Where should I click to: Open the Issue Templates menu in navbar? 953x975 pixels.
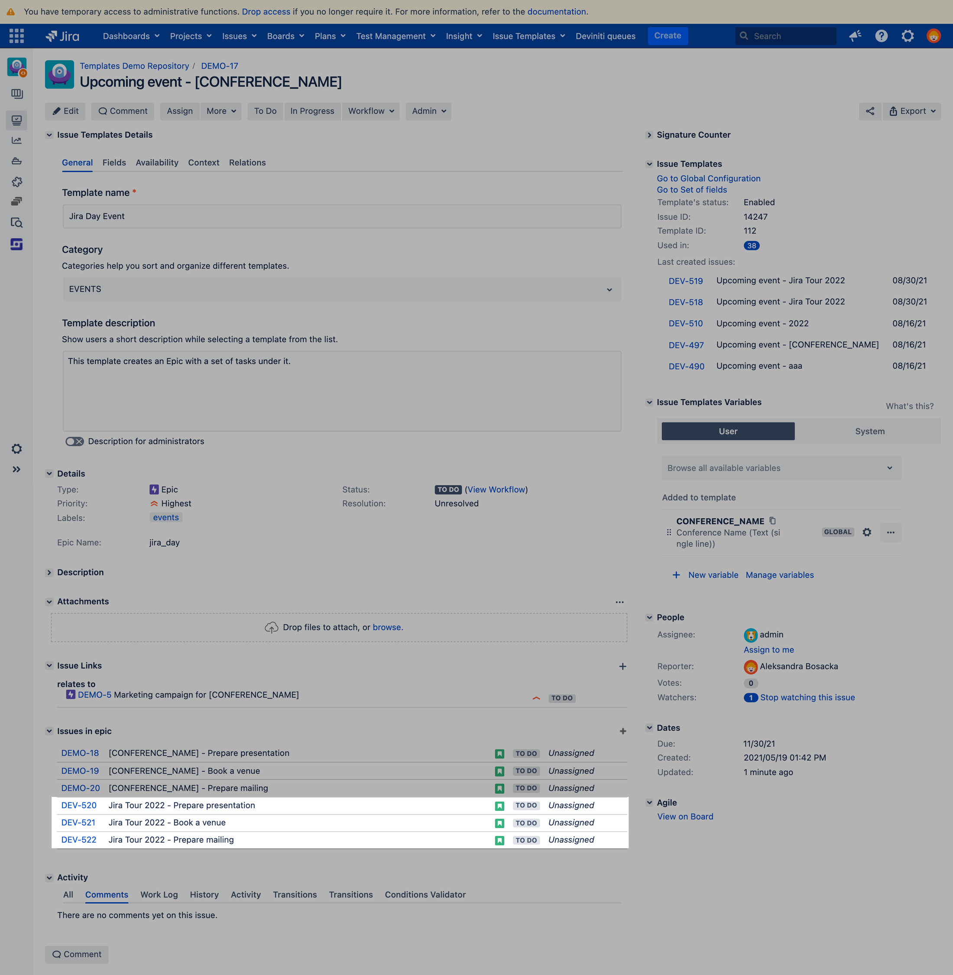pos(528,36)
